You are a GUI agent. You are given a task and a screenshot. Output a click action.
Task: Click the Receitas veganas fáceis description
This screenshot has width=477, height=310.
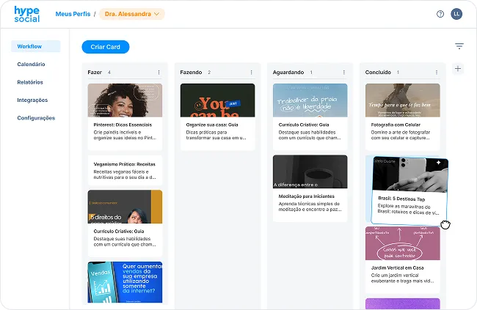coord(125,174)
